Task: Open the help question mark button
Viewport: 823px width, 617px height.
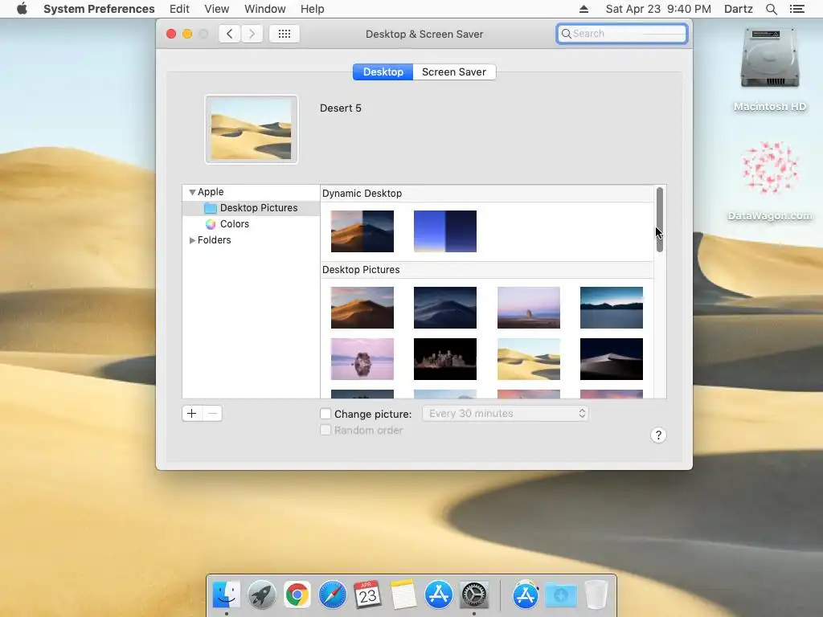Action: point(658,435)
